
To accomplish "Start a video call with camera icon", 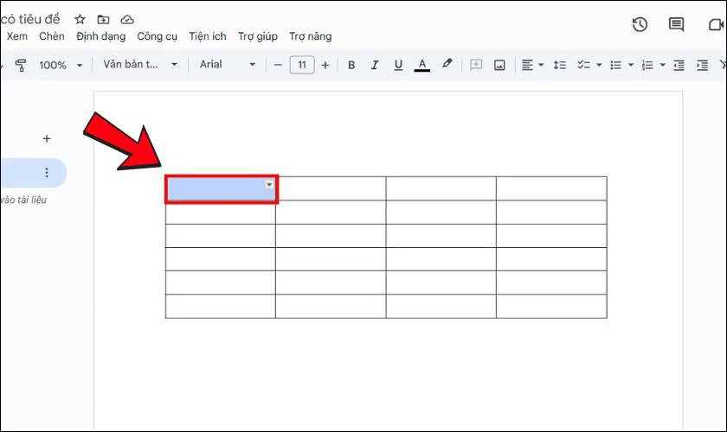I will coord(717,24).
